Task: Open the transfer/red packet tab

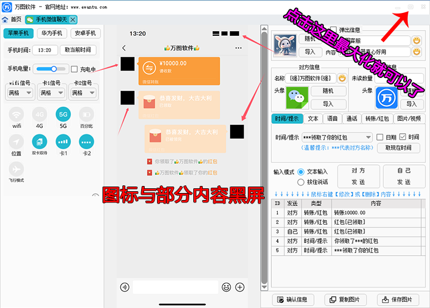Action: coord(377,119)
